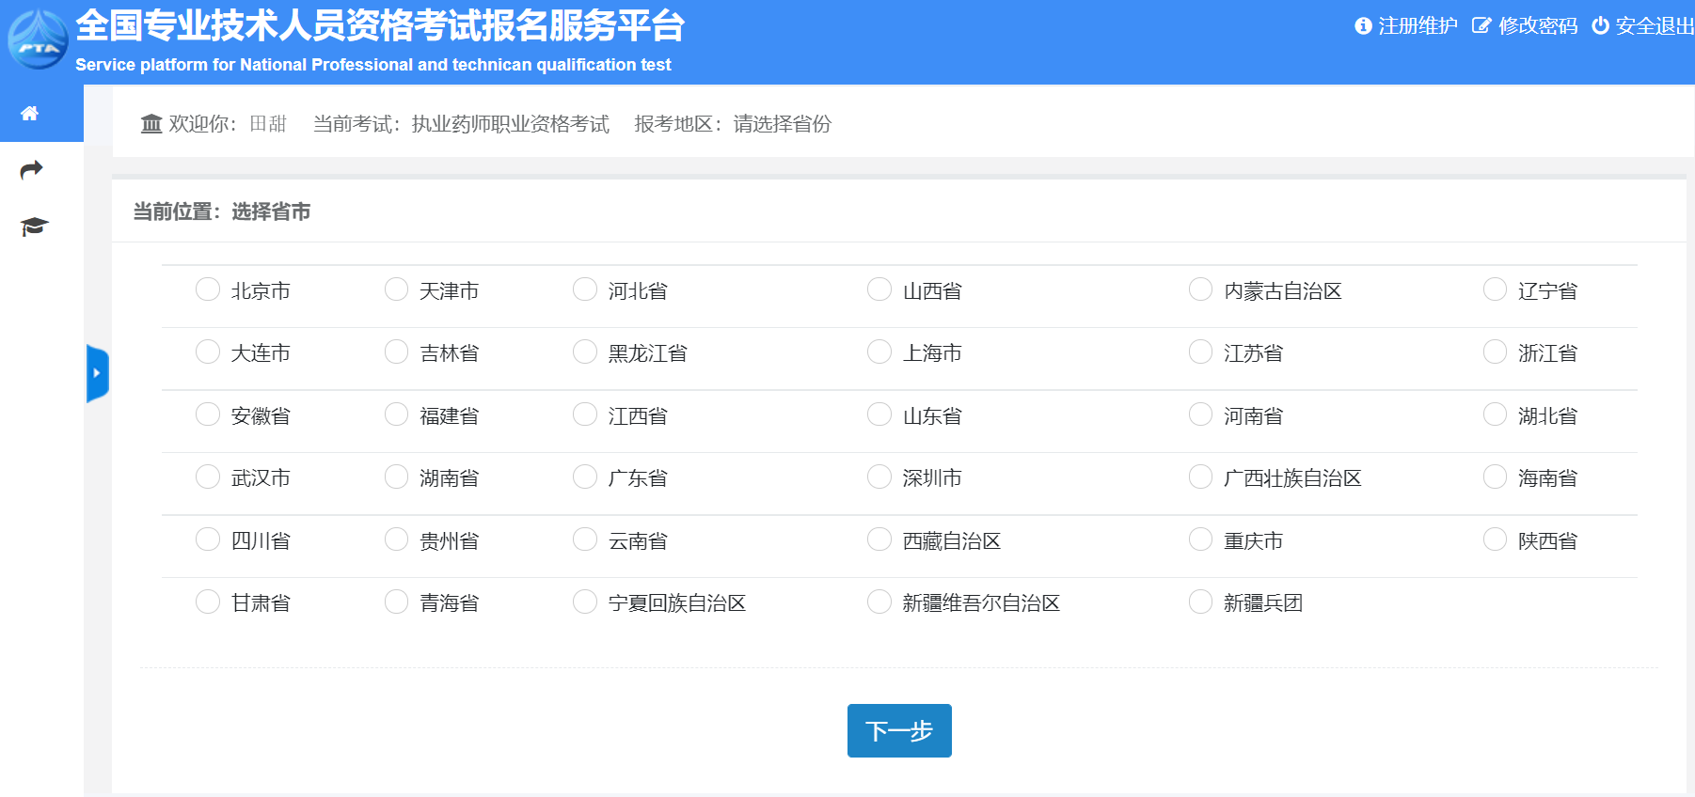Pick 陕西省 radio option
Screen dimensions: 1695x797
1496,539
